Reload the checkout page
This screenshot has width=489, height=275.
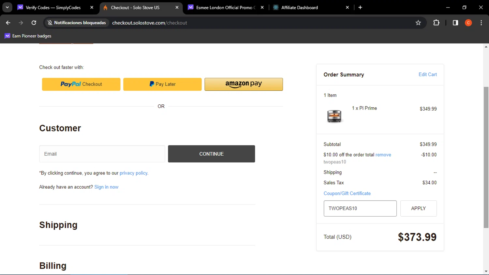(x=34, y=23)
